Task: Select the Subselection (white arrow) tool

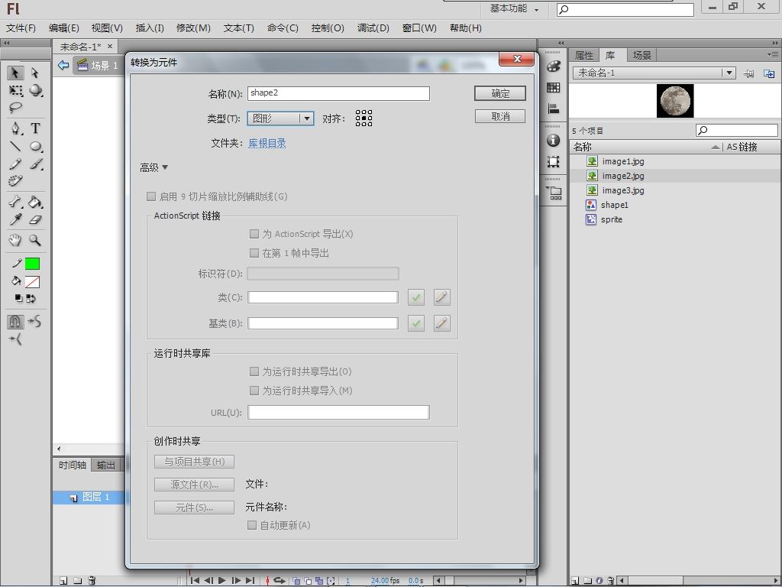Action: (x=34, y=73)
